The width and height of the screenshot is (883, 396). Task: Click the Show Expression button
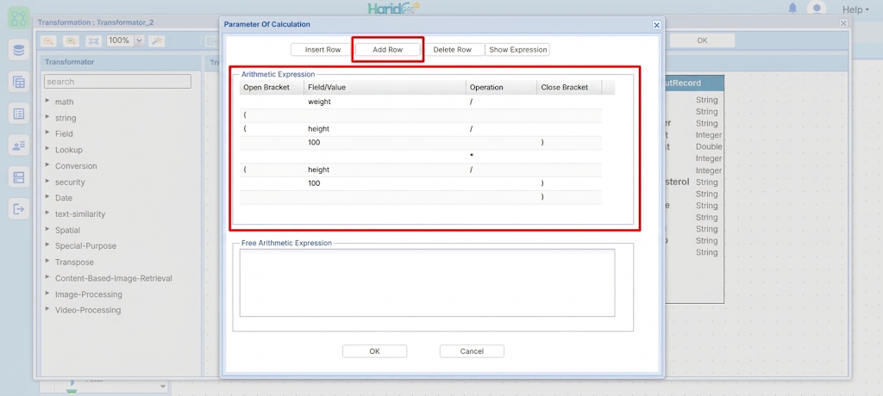click(x=517, y=50)
